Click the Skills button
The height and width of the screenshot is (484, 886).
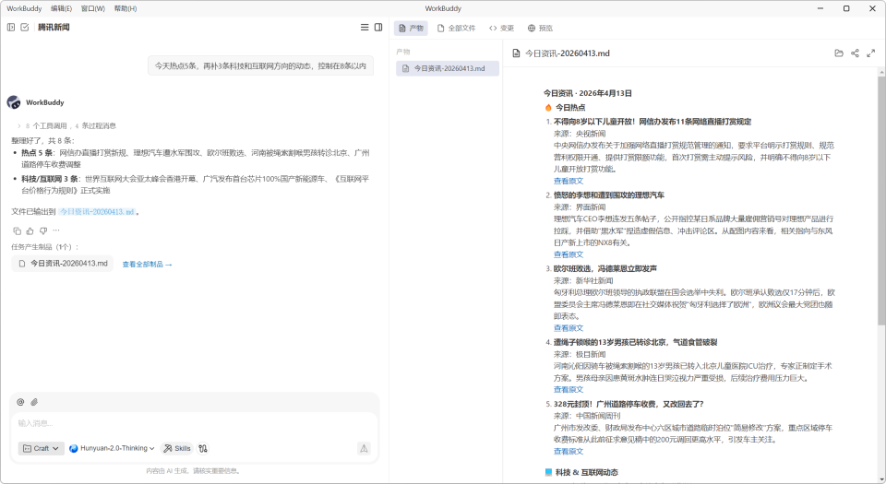[177, 448]
